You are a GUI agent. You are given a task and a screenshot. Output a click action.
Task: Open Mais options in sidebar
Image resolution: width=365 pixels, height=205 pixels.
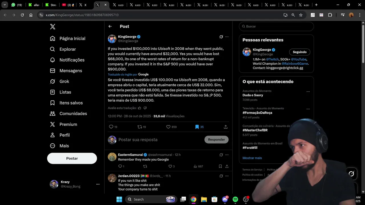coord(59,146)
